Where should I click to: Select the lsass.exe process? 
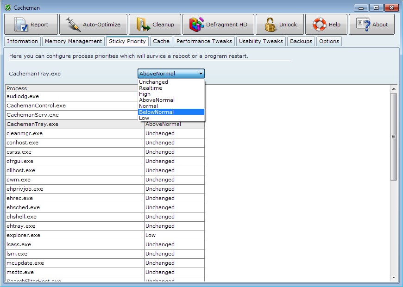tap(75, 244)
